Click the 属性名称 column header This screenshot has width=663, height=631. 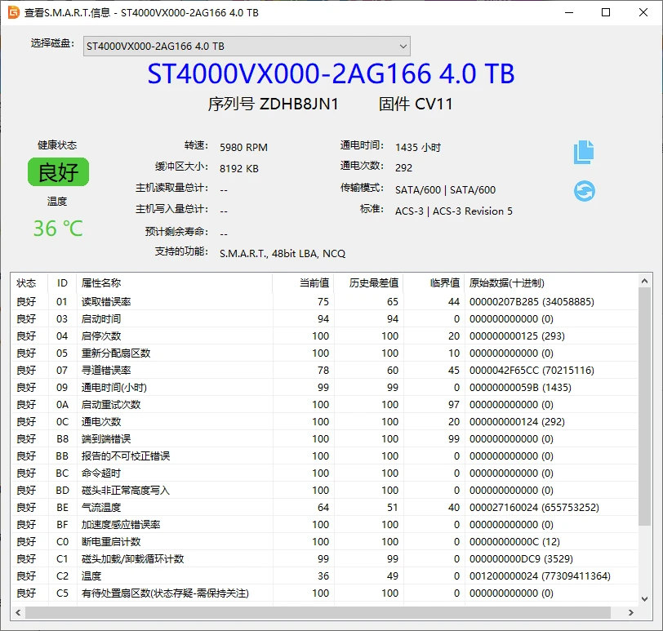coord(174,282)
